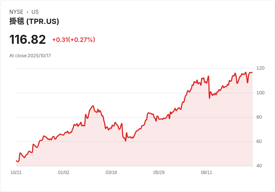Click the 120 y-axis label
The height and width of the screenshot is (192, 275).
point(260,68)
